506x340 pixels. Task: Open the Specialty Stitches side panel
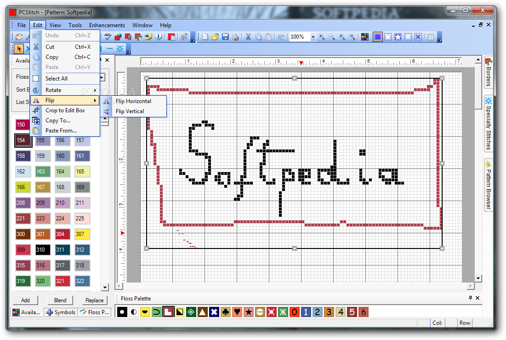point(489,123)
